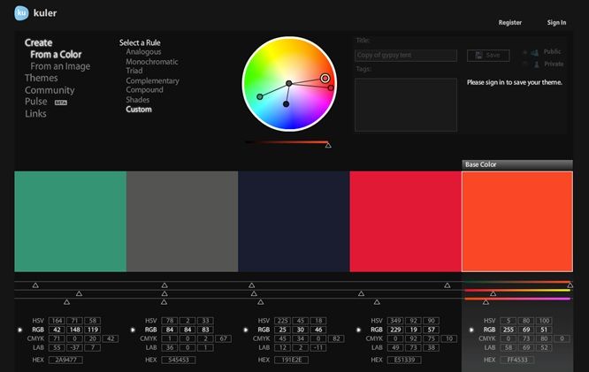Click the center marker of the color wheel

coord(288,84)
